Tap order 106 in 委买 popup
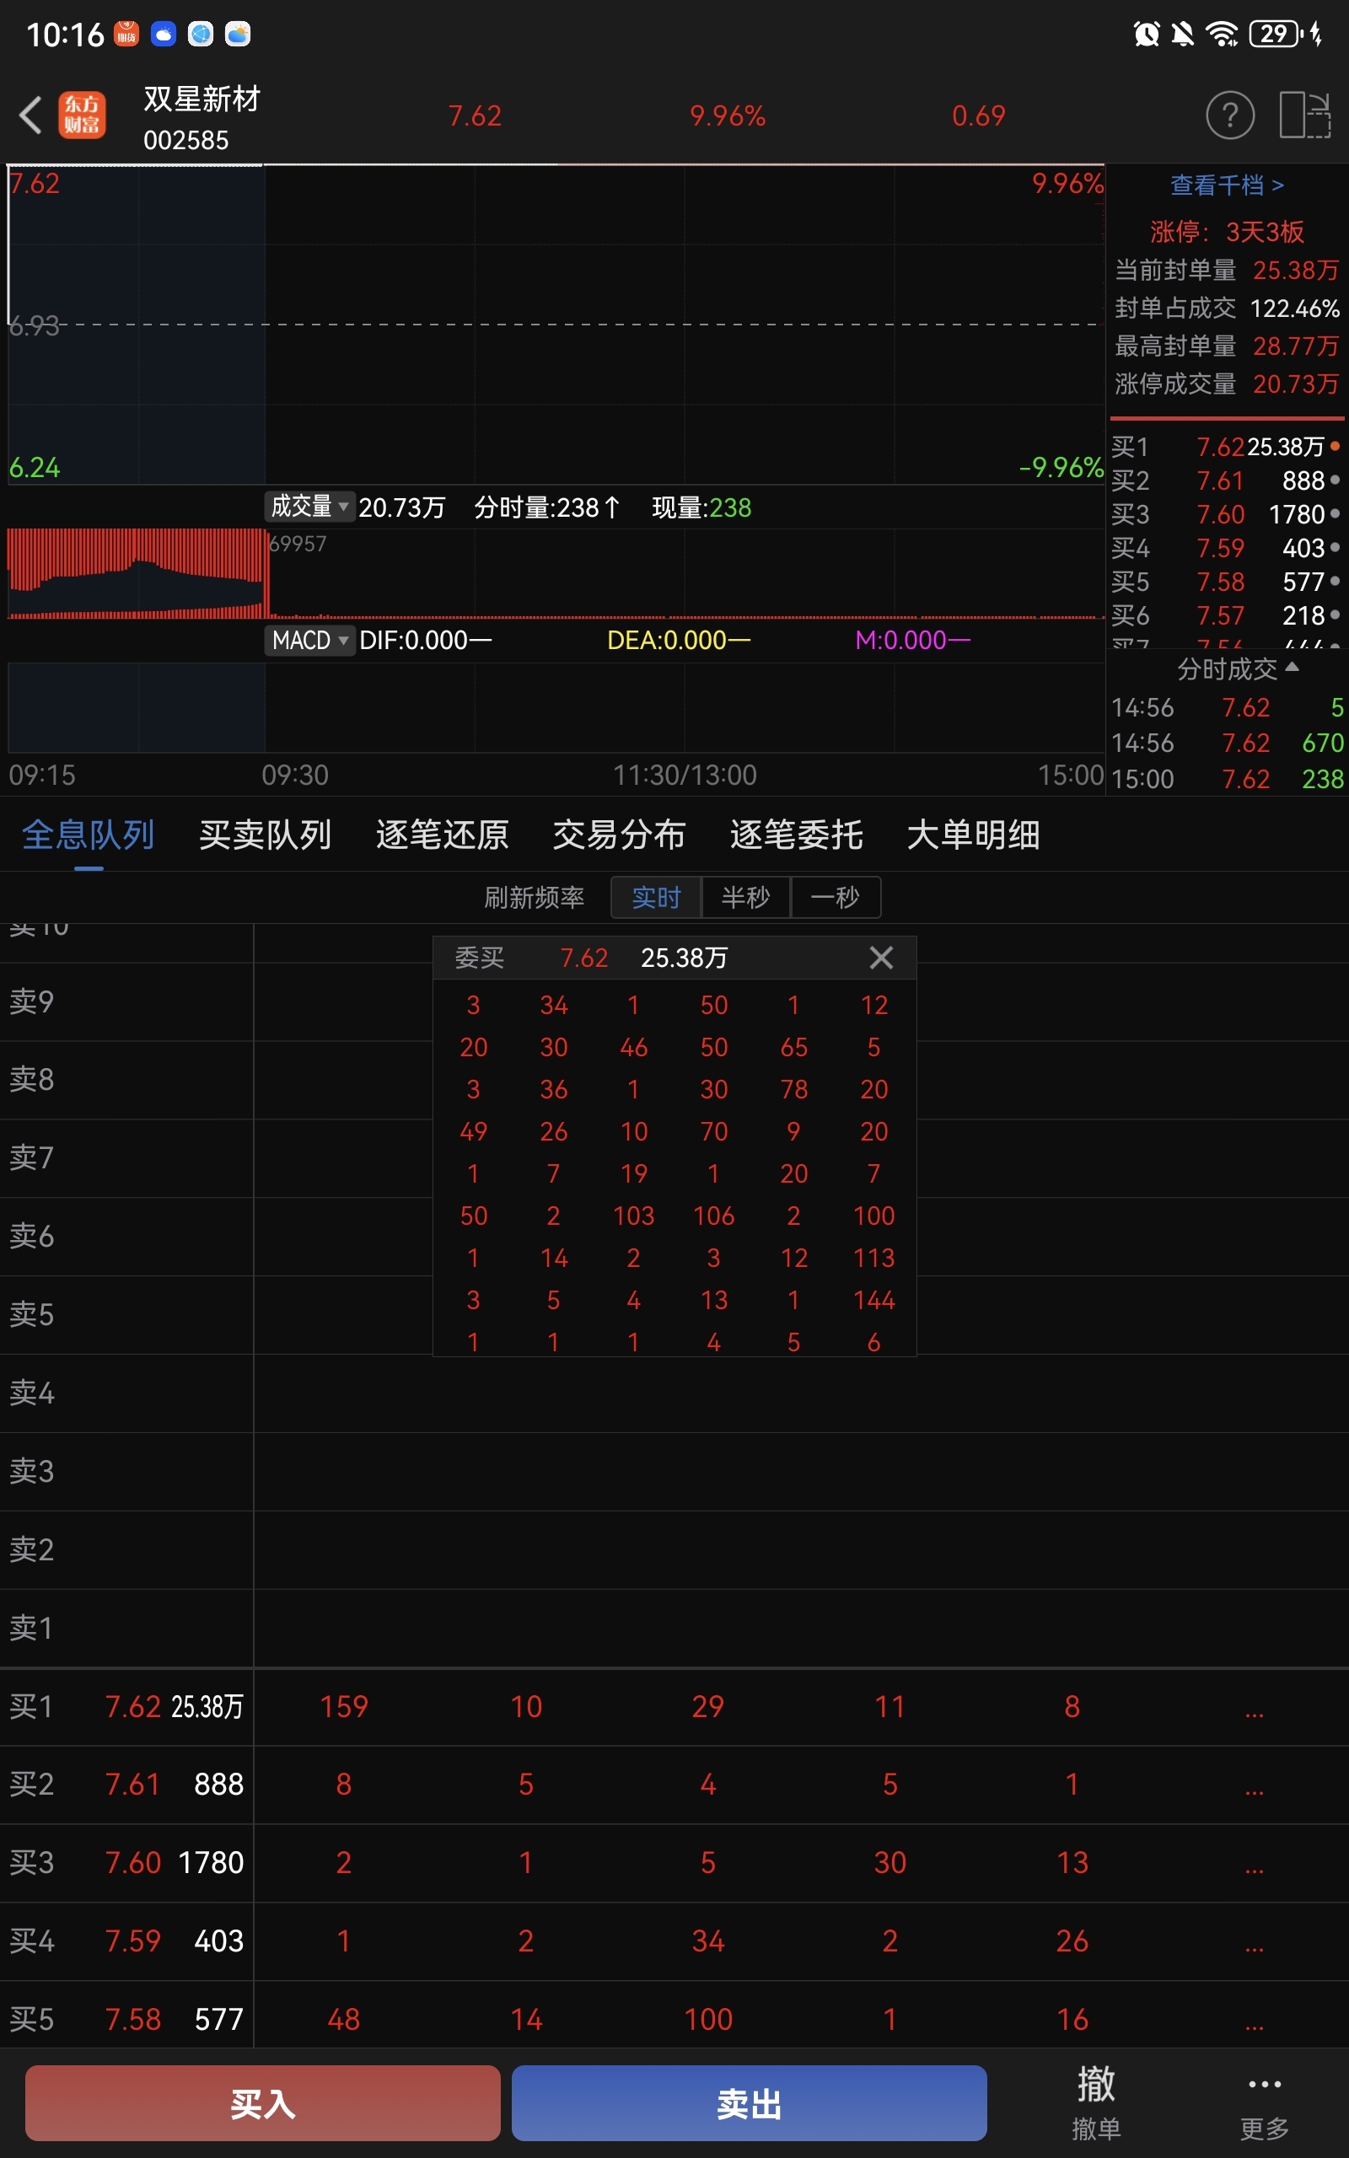Image resolution: width=1349 pixels, height=2158 pixels. pos(714,1216)
